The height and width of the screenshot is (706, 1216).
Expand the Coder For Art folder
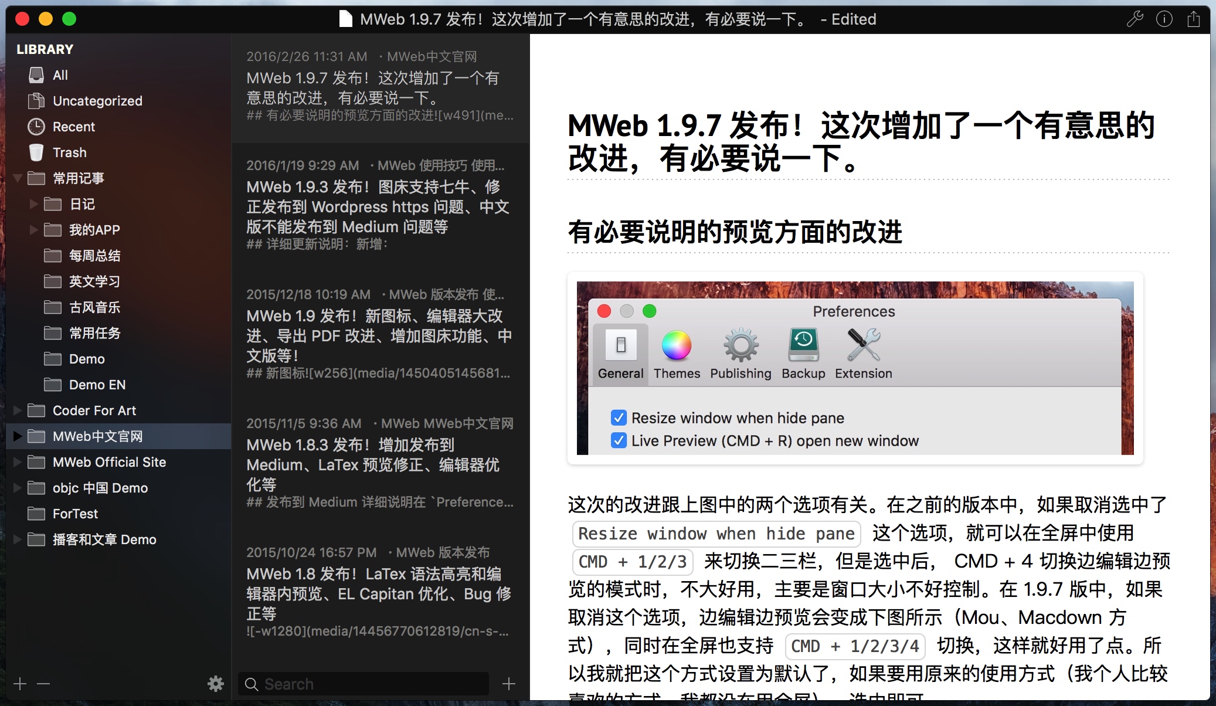tap(18, 410)
